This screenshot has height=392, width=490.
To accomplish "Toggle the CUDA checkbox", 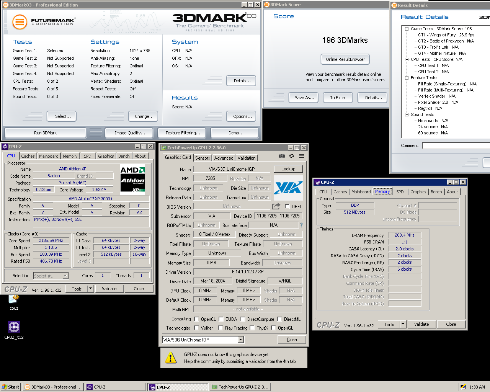I will pyautogui.click(x=221, y=319).
